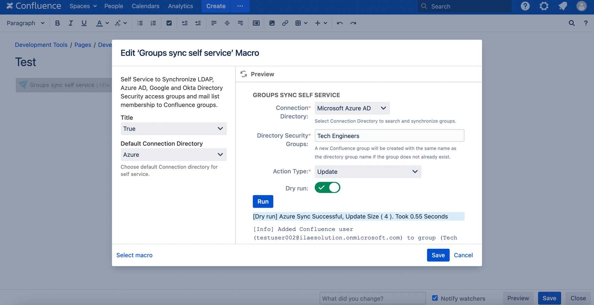Open Pages breadcrumb link
Screen dimensions: 594x305
(83, 45)
